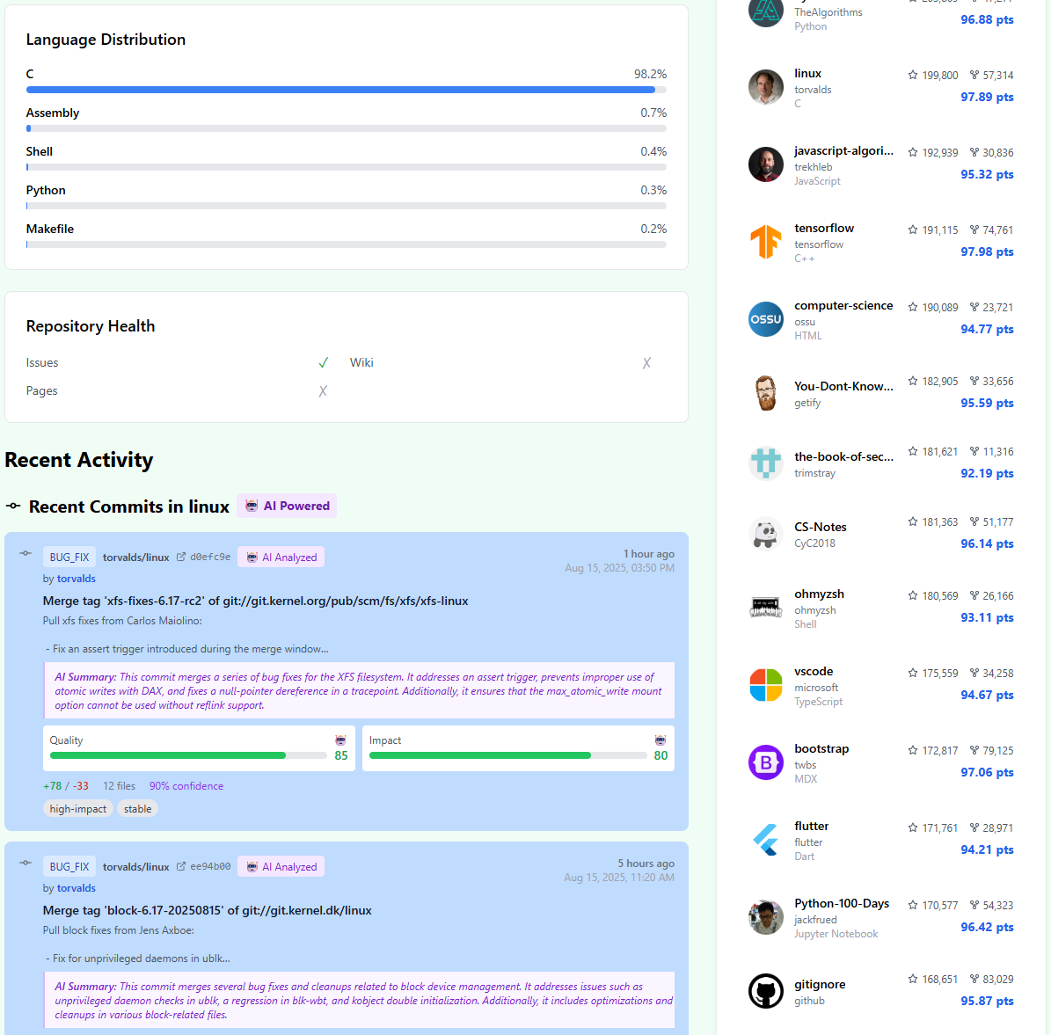Click the ohmyzsh repository icon
The width and height of the screenshot is (1051, 1035).
[765, 608]
